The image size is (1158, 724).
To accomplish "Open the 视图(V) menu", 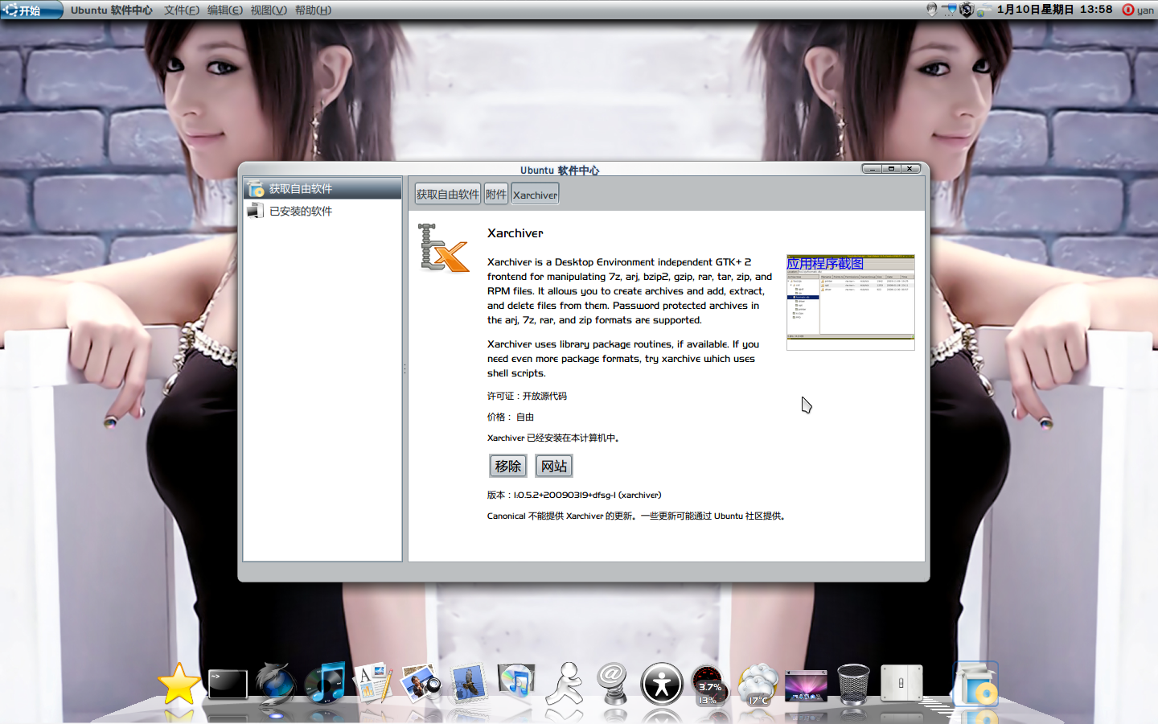I will click(269, 10).
